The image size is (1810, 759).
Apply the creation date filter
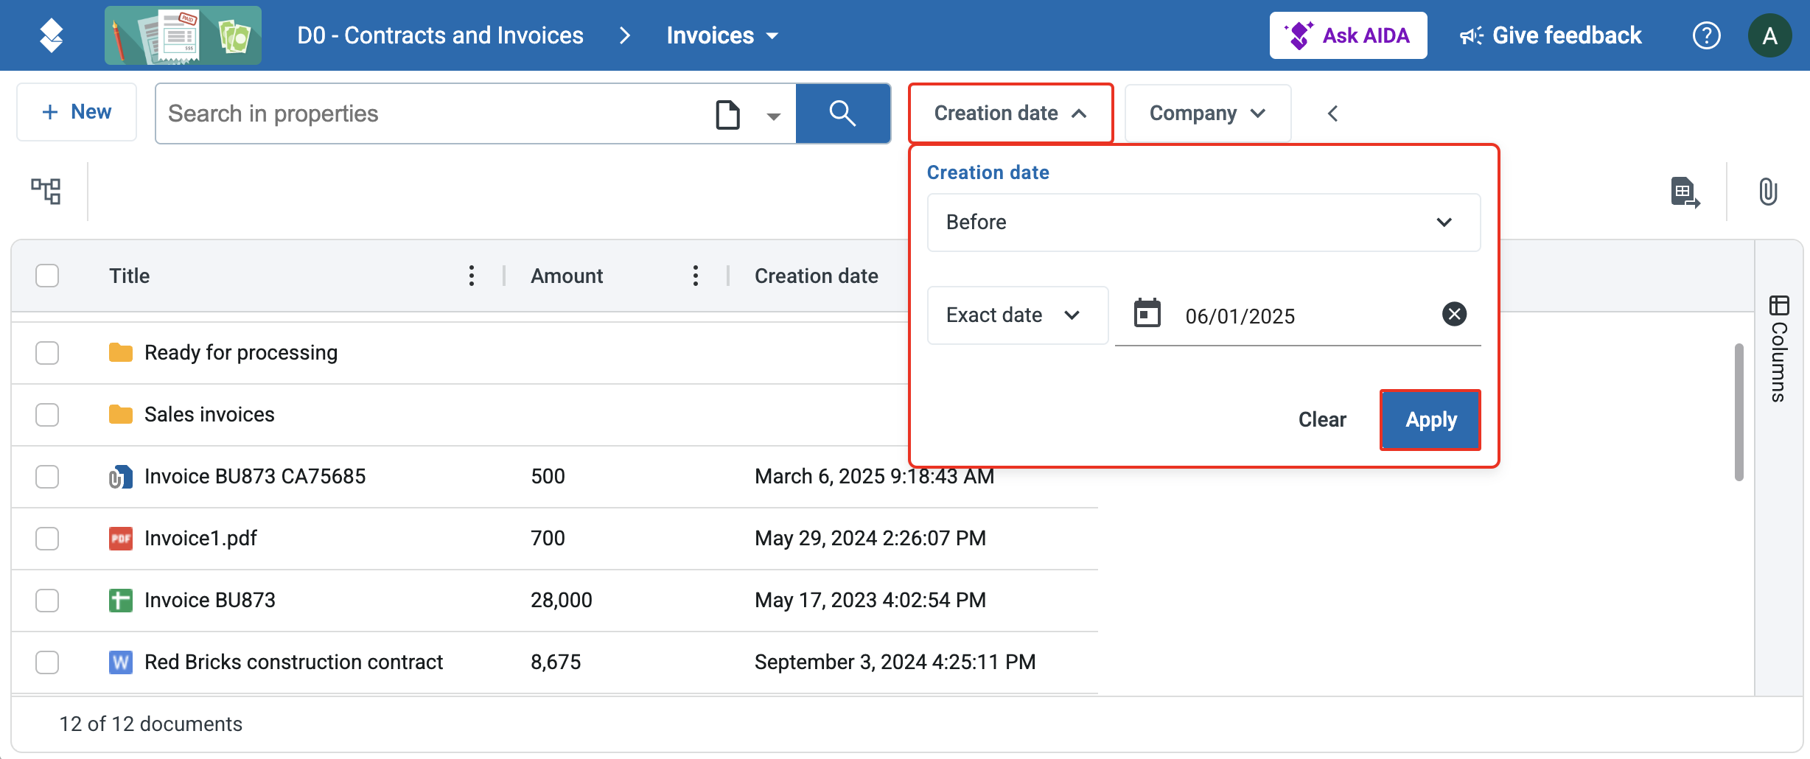coord(1430,420)
